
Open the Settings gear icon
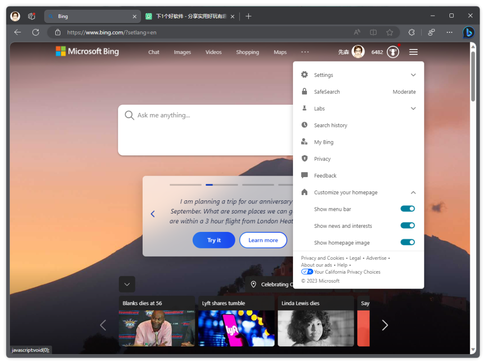tap(304, 75)
